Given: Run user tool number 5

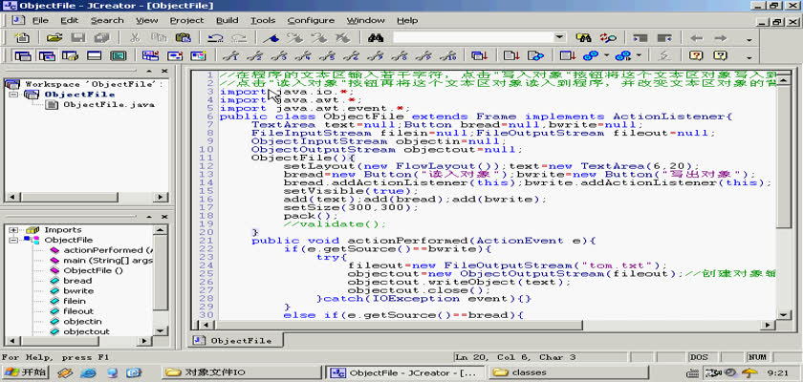Looking at the screenshot, I should tap(329, 55).
